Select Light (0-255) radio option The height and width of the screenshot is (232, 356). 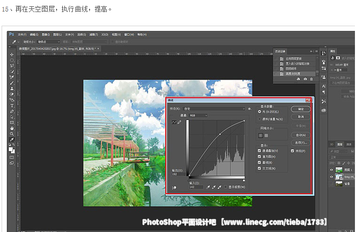(x=260, y=112)
